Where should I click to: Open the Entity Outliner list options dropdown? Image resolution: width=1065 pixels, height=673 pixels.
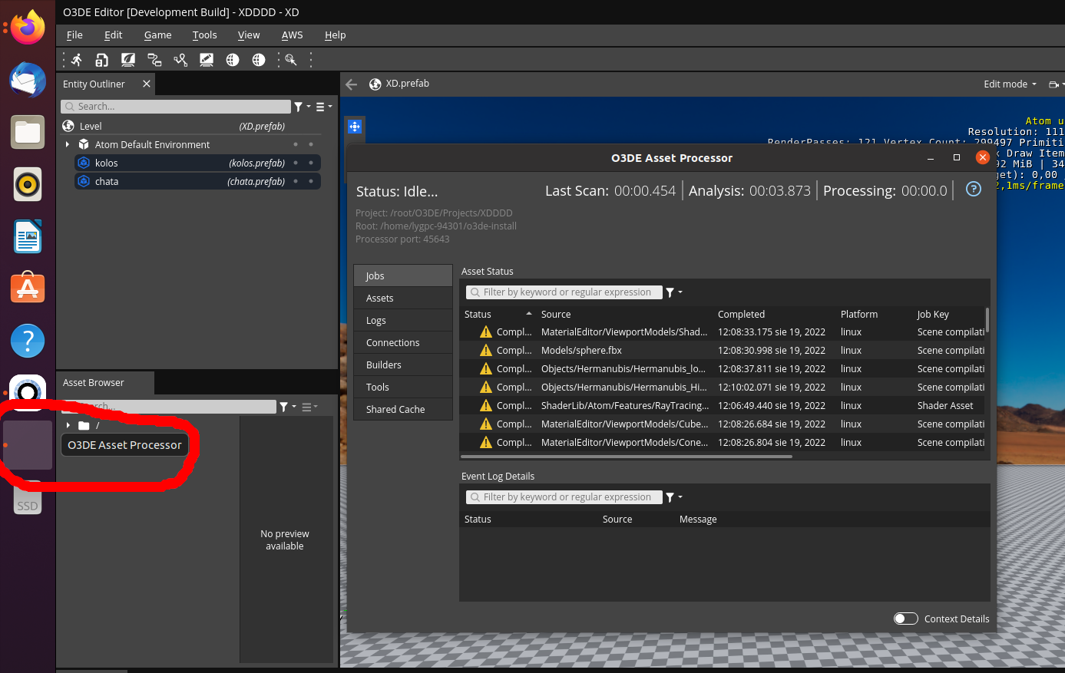pos(321,107)
